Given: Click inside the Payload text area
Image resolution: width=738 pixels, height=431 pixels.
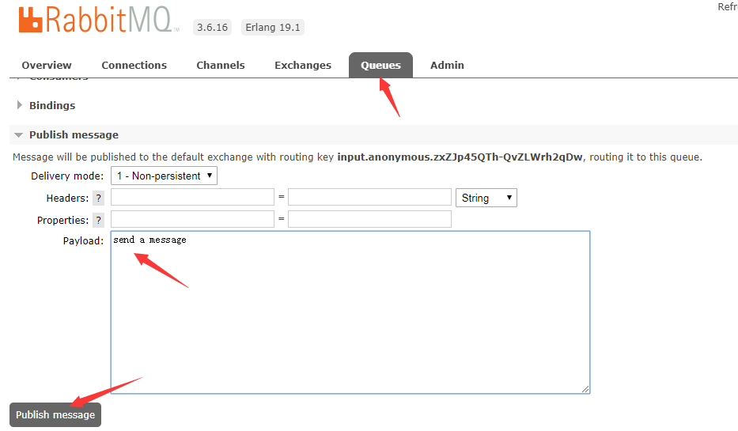Looking at the screenshot, I should point(350,312).
